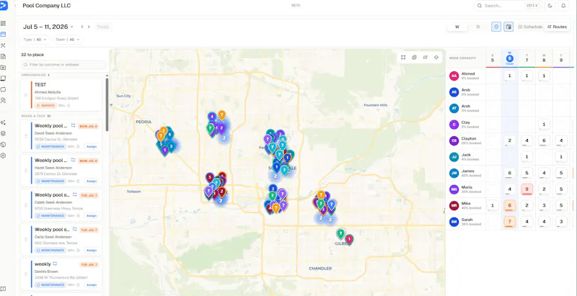The width and height of the screenshot is (577, 296).
Task: Select Sunday 5 column header
Action: [493, 58]
